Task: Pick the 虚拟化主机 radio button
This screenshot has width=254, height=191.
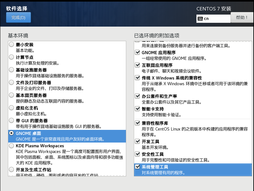Action: pos(11,108)
